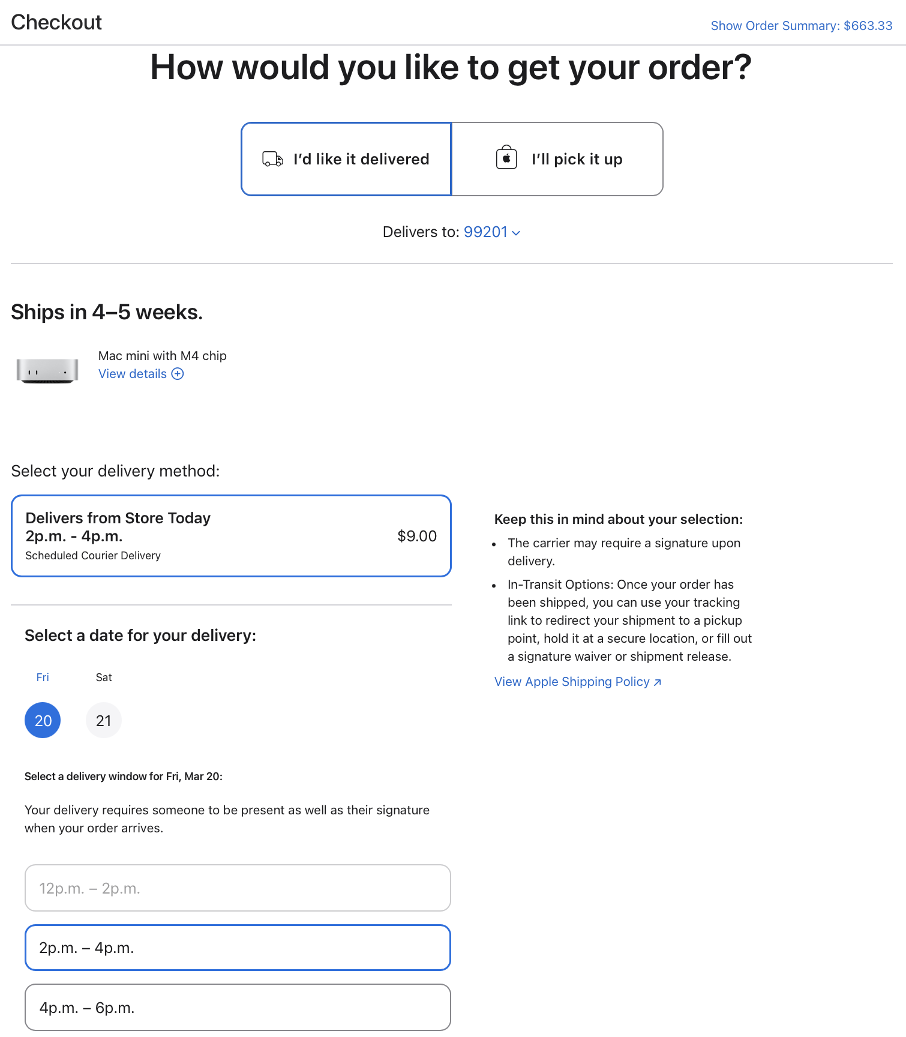The image size is (906, 1037).
Task: Expand the zip code chevron next to 99201
Action: click(x=516, y=233)
